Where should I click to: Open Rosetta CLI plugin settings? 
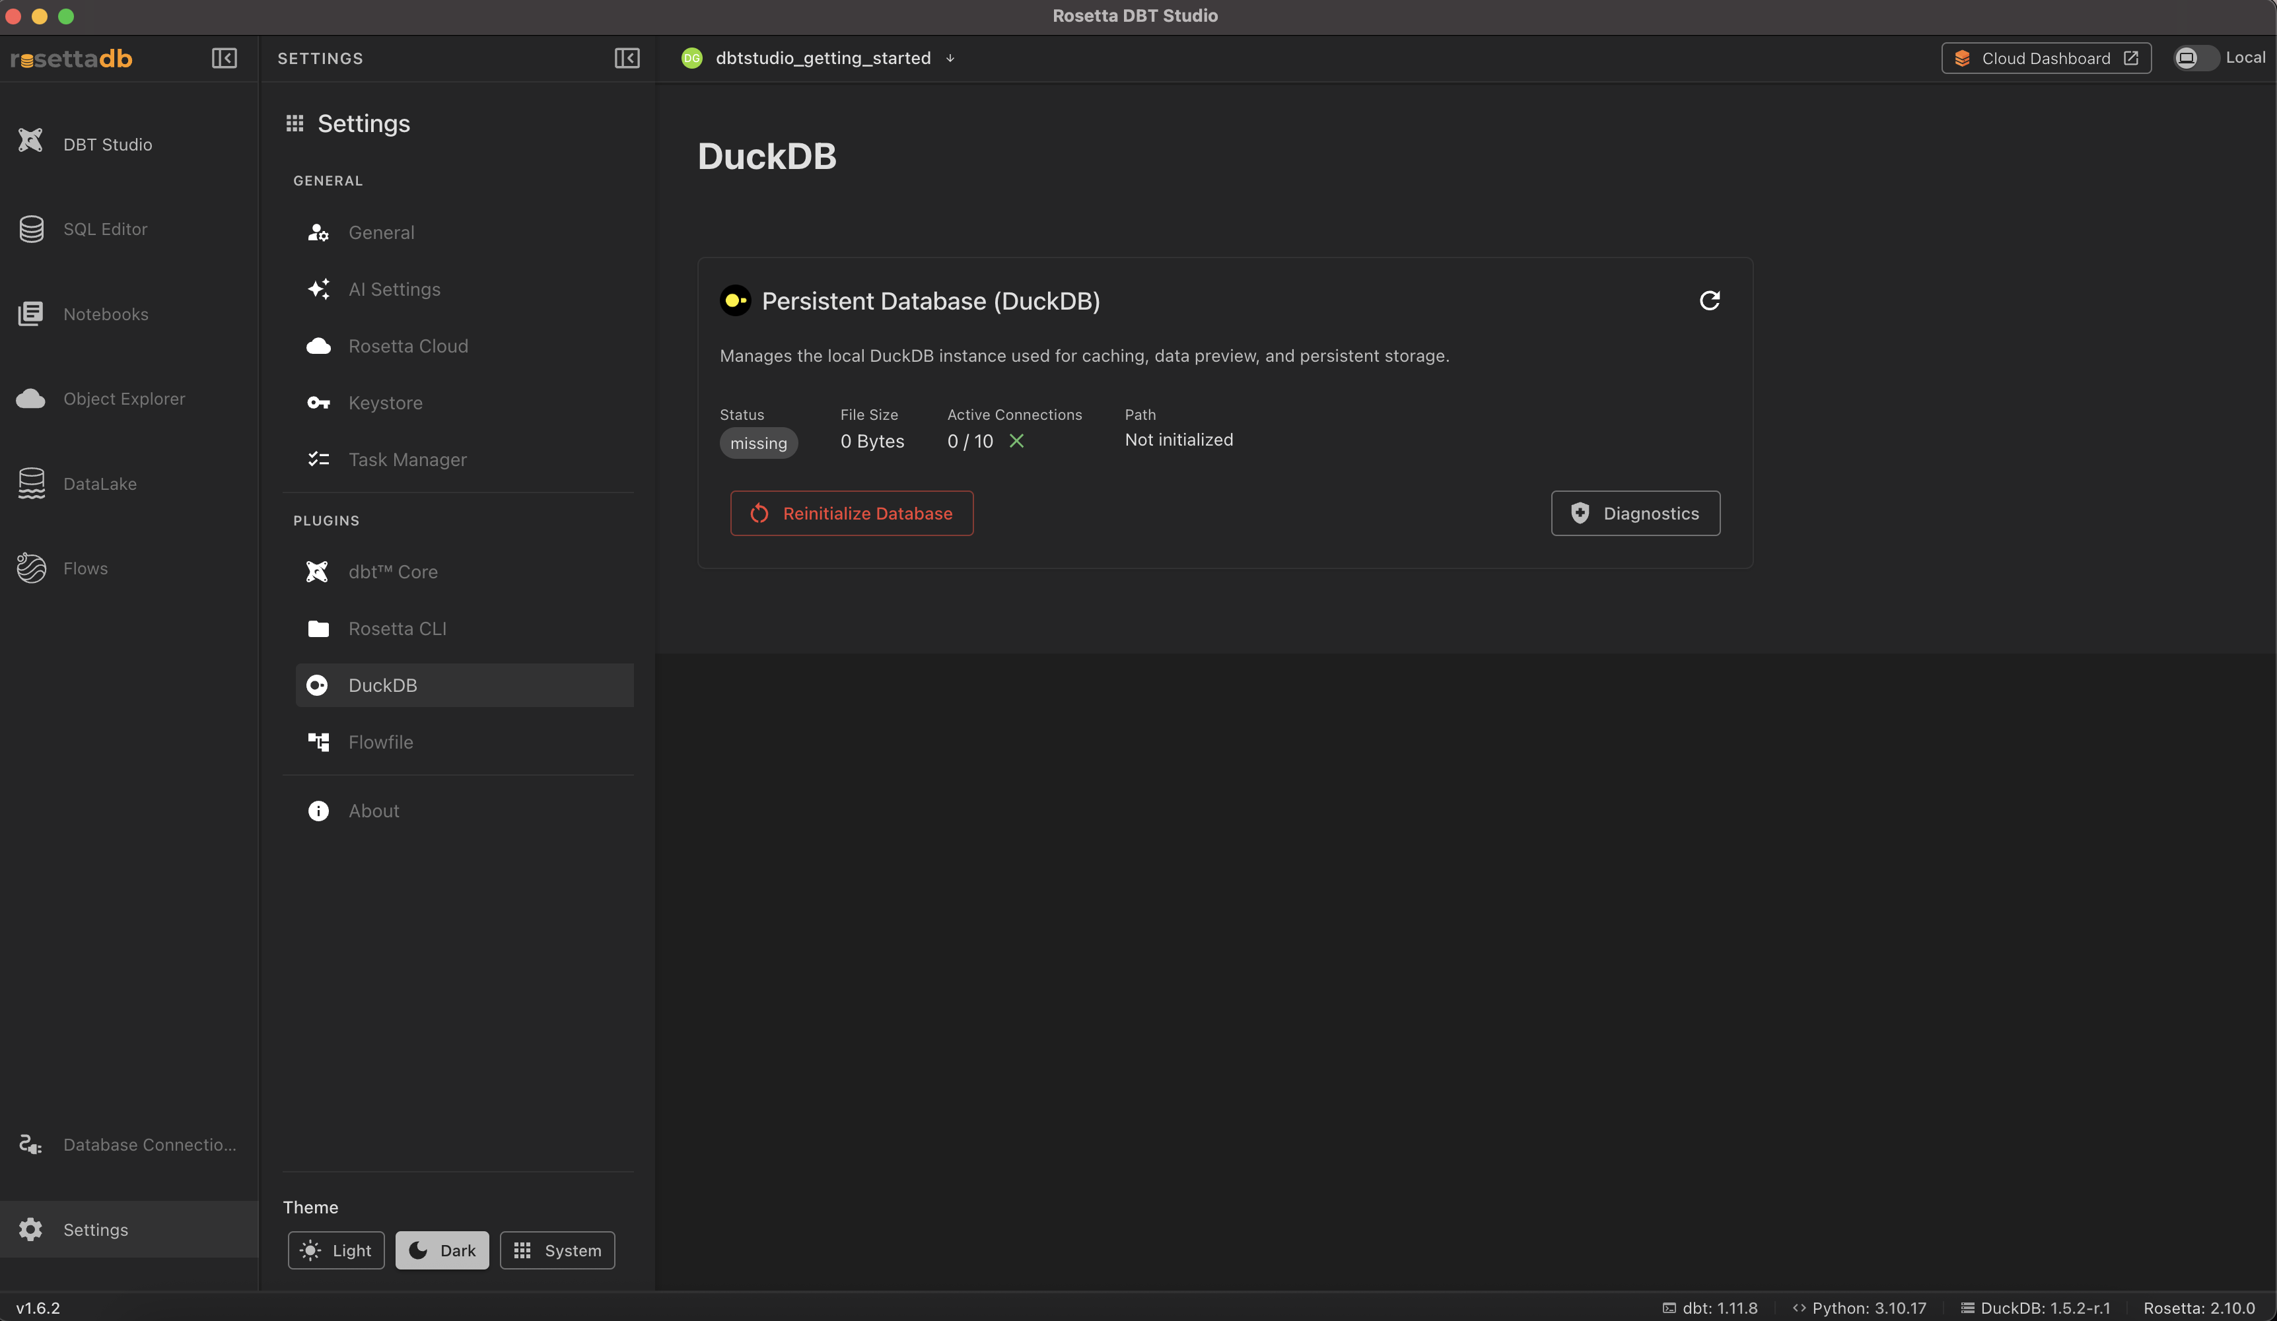point(464,629)
